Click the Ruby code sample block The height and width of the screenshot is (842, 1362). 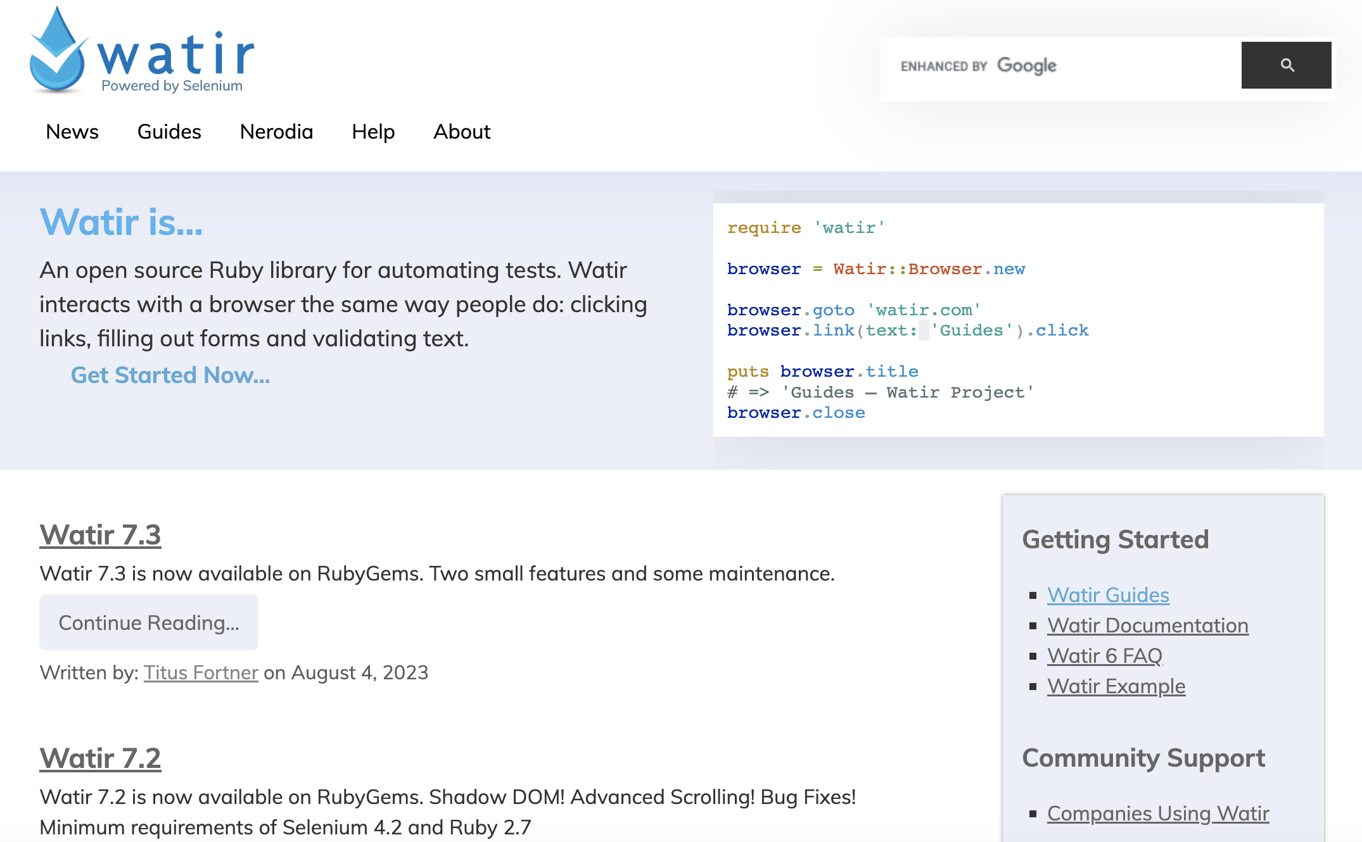tap(1018, 320)
